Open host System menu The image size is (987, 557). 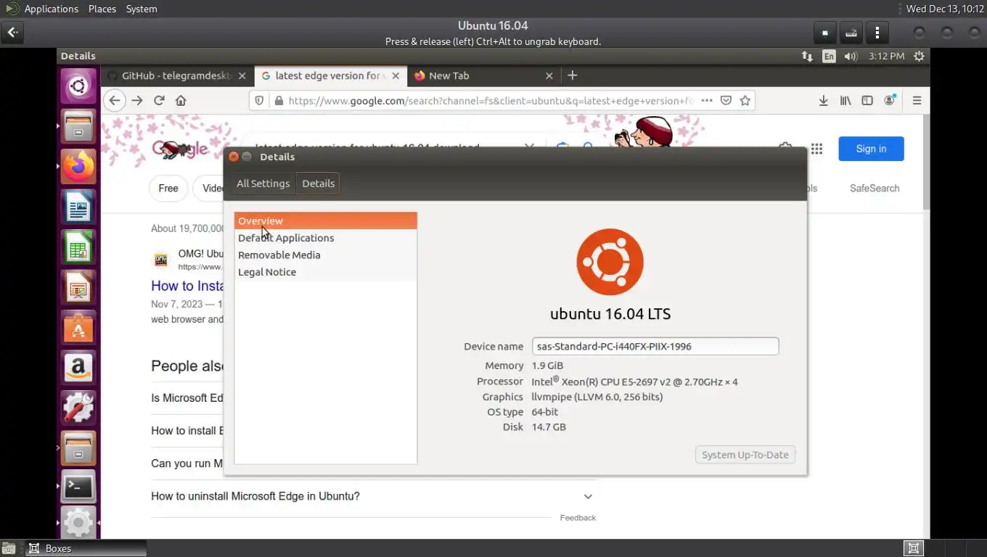point(142,9)
